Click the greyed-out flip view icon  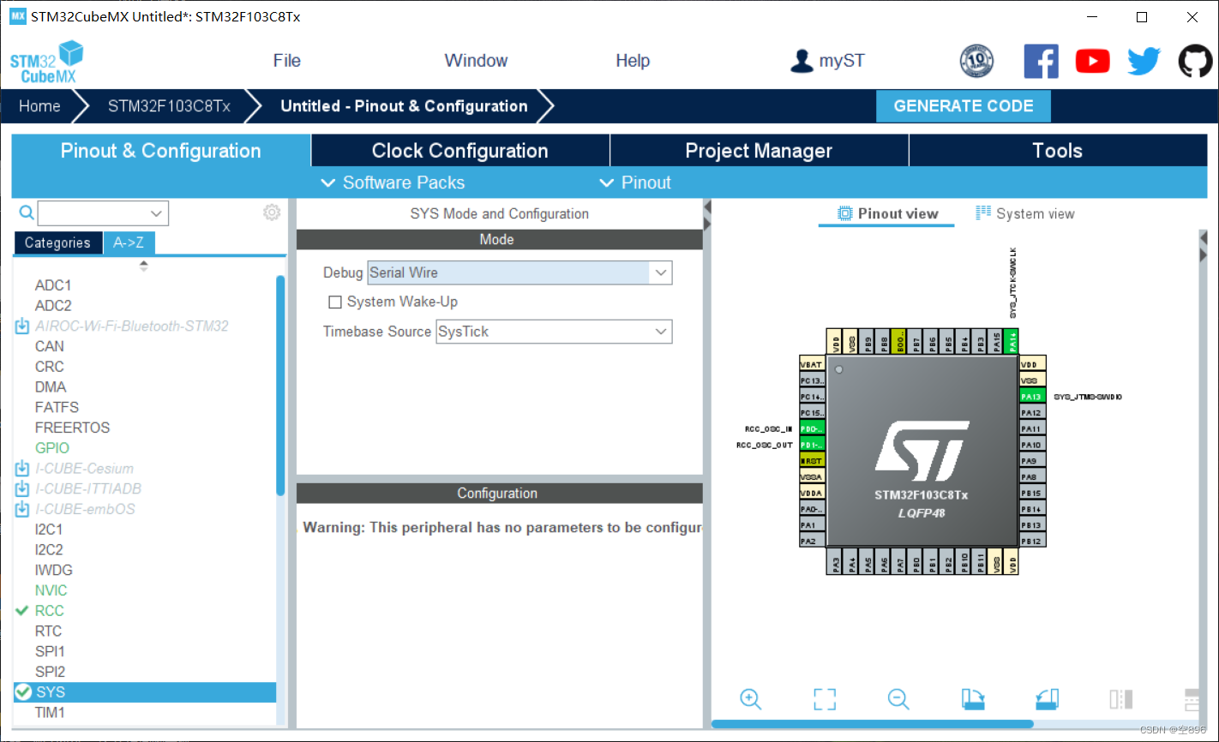[x=1121, y=699]
